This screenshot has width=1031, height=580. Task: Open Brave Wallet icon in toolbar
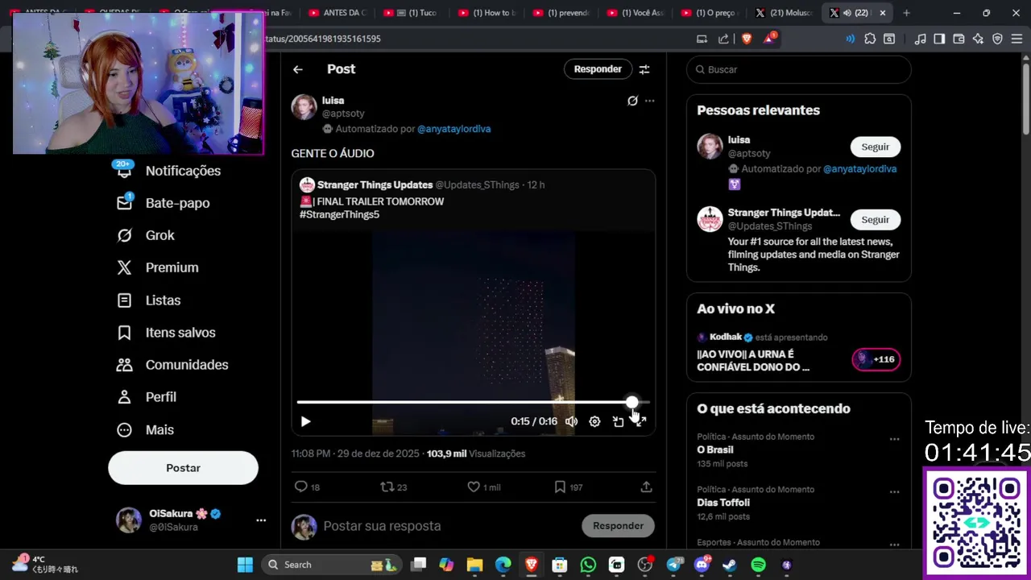tap(959, 39)
